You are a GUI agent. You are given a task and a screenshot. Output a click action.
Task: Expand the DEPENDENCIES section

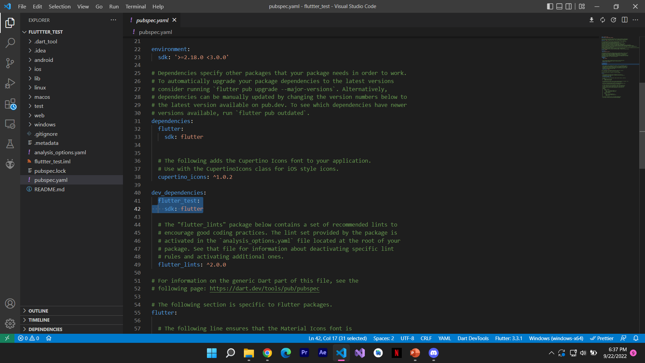(x=45, y=329)
